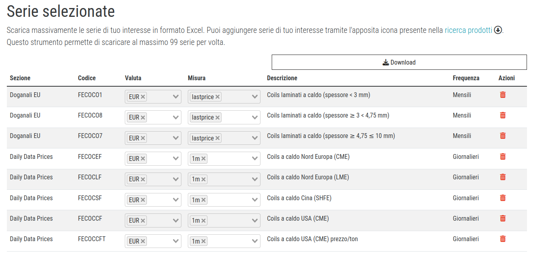The height and width of the screenshot is (262, 537).
Task: Click the Sezione column header
Action: coord(20,78)
